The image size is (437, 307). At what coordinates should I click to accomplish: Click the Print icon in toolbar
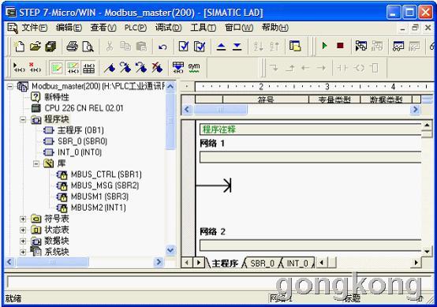coord(72,47)
